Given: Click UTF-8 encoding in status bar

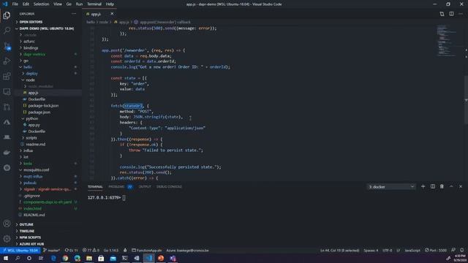Looking at the screenshot, I should (x=387, y=250).
